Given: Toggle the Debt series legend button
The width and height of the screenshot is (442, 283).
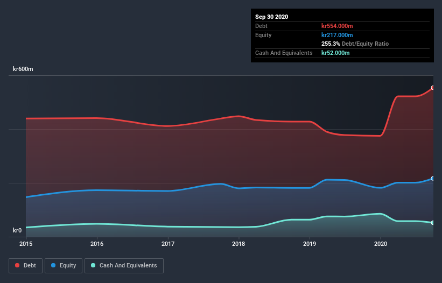Looking at the screenshot, I should [25, 266].
